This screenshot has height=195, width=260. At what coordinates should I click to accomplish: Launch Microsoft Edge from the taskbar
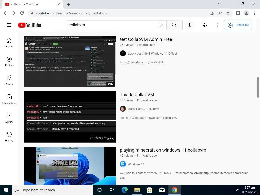click(x=124, y=190)
